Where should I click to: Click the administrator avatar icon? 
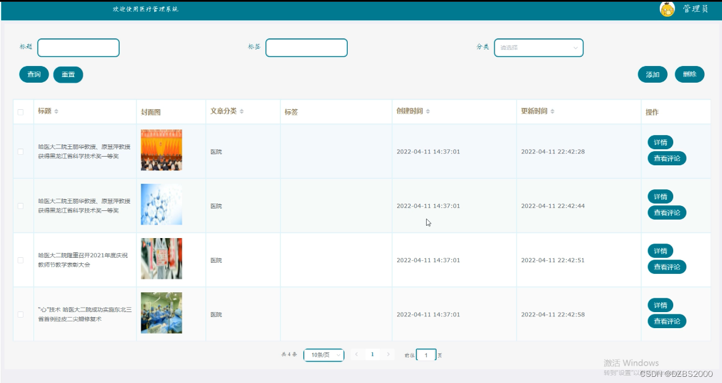pyautogui.click(x=667, y=9)
